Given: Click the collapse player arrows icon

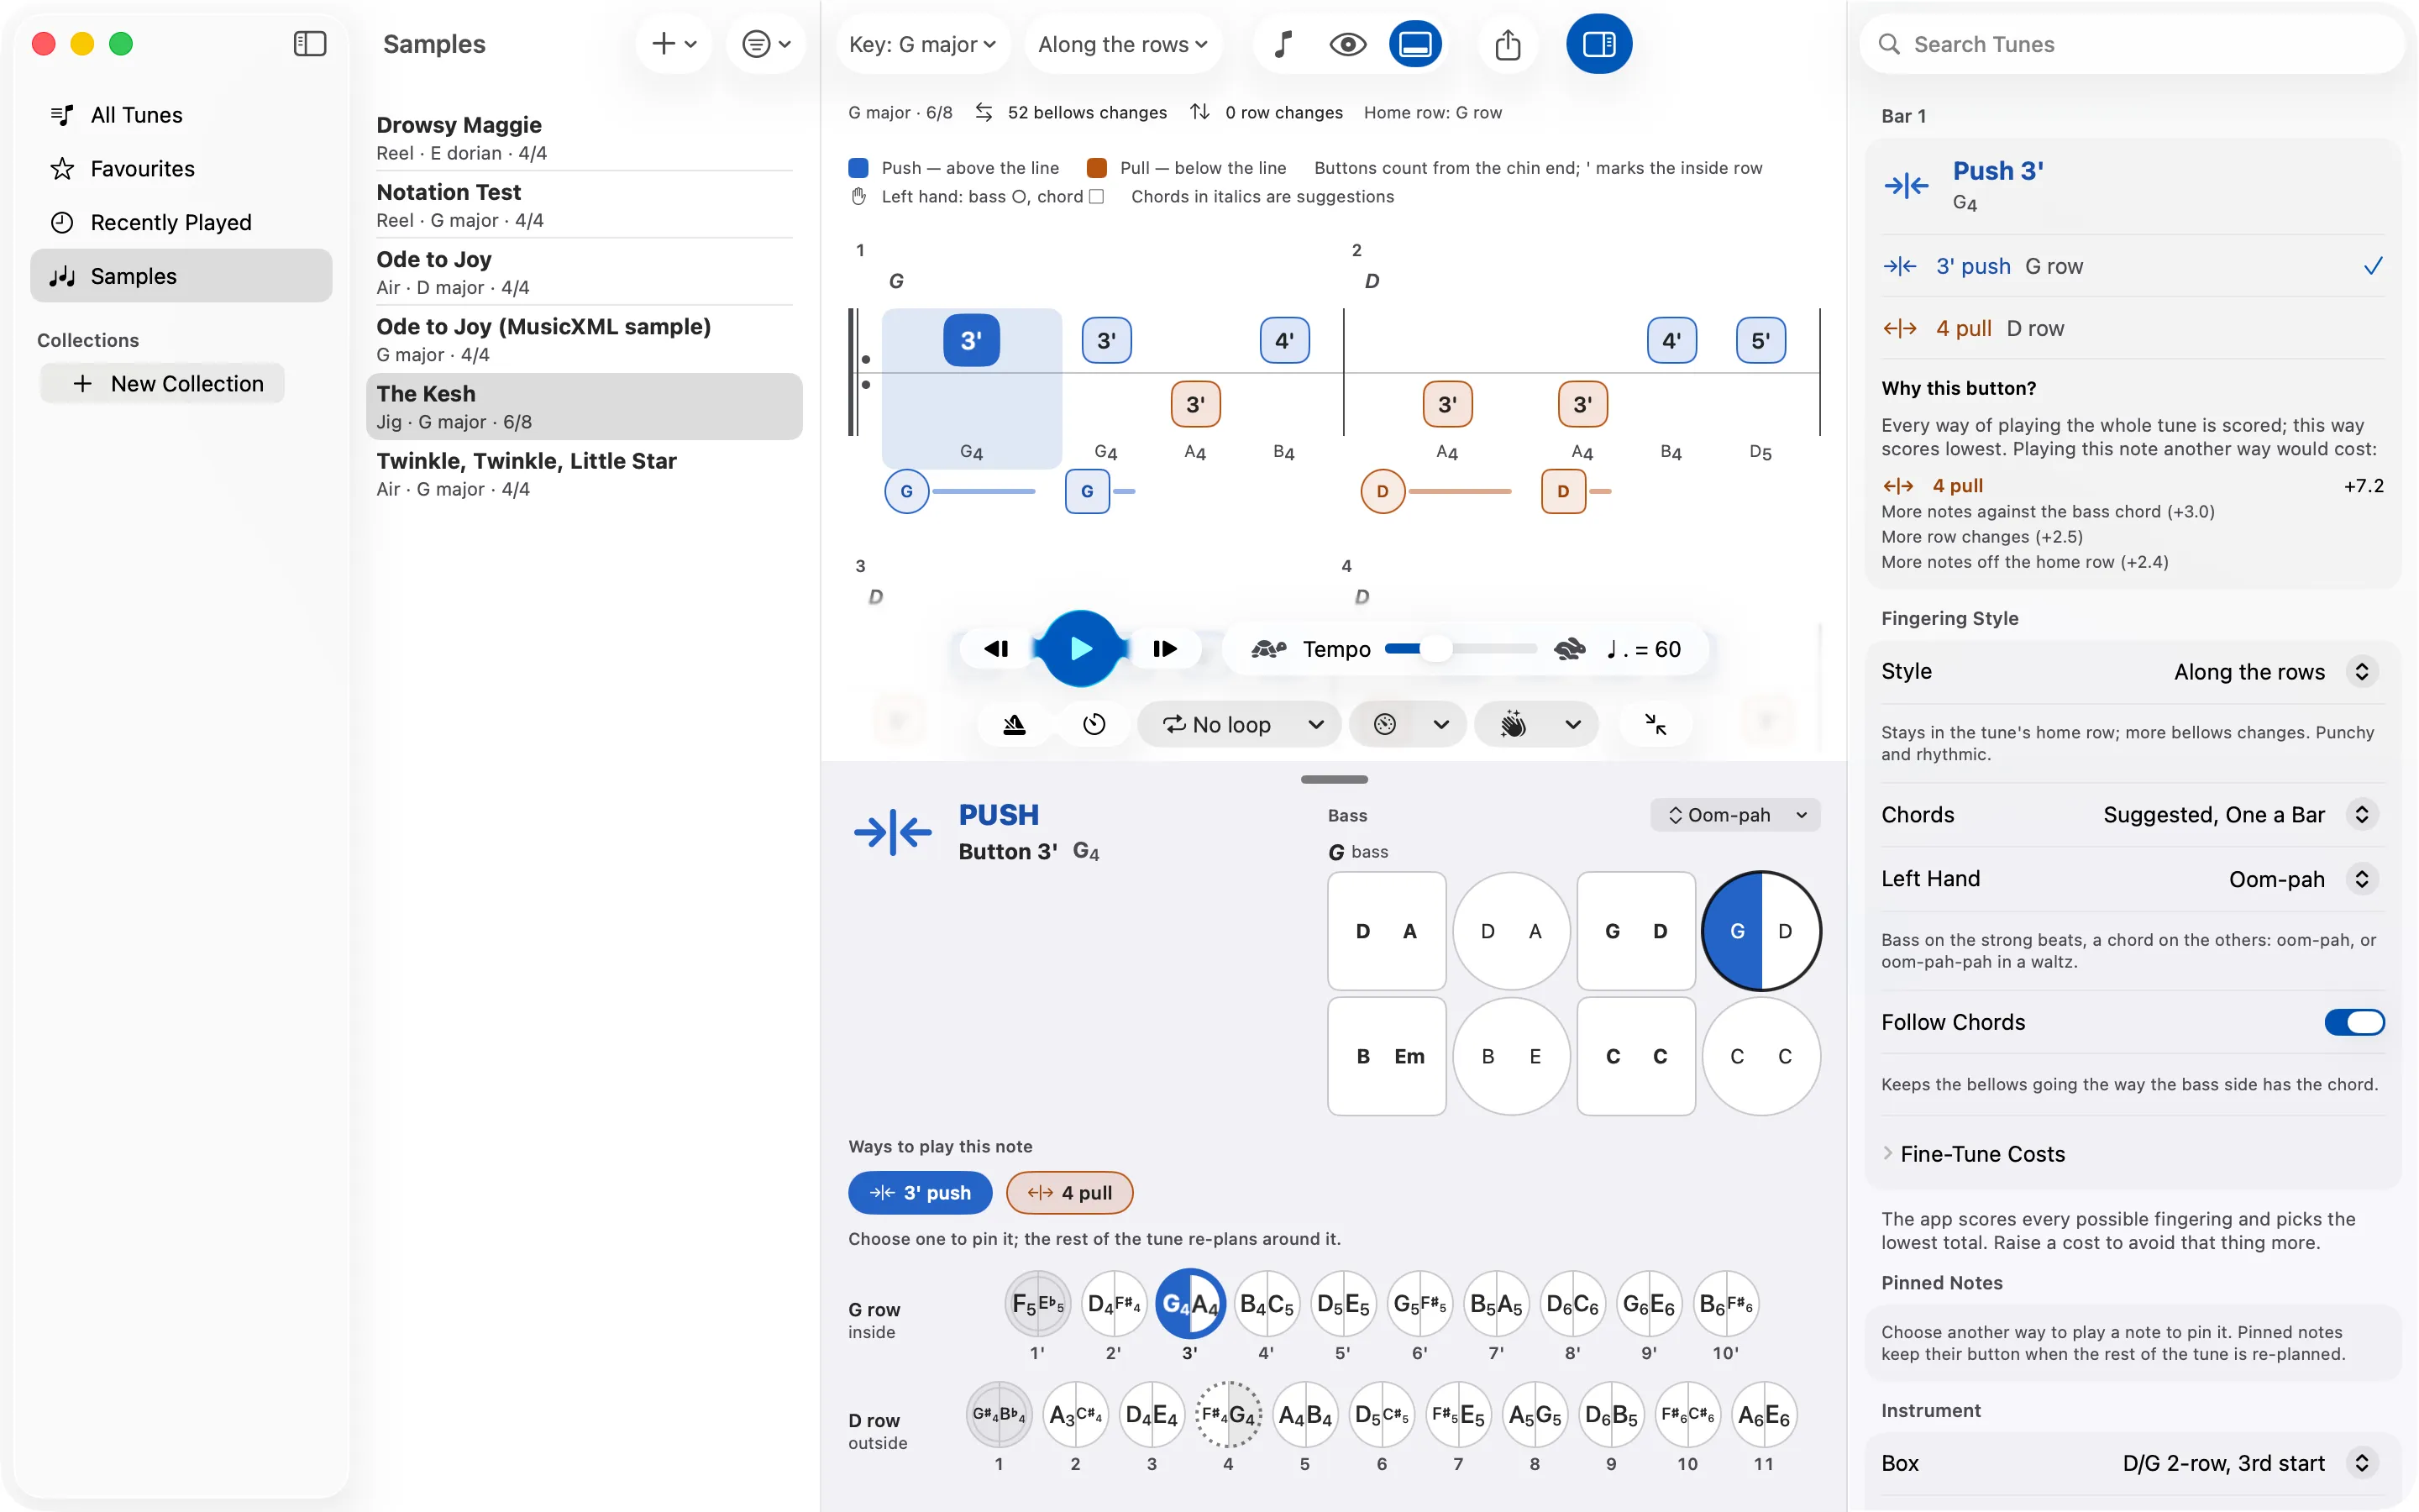Looking at the screenshot, I should tap(1656, 724).
